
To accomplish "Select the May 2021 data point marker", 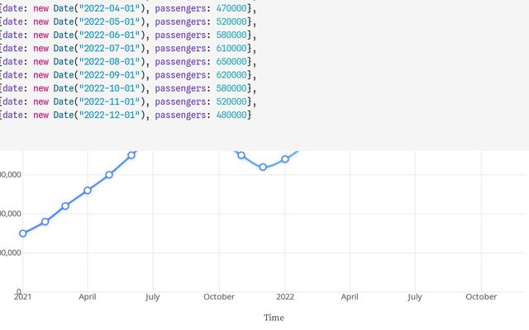I will (x=109, y=175).
